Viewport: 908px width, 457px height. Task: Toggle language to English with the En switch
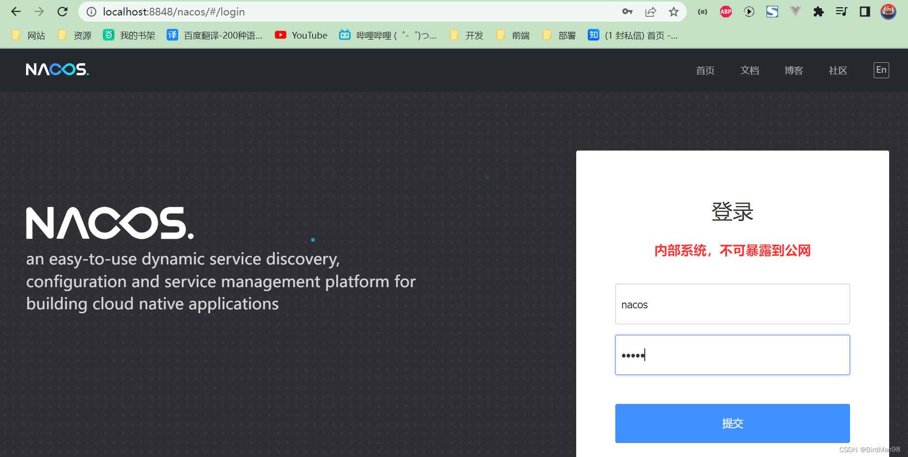tap(880, 69)
